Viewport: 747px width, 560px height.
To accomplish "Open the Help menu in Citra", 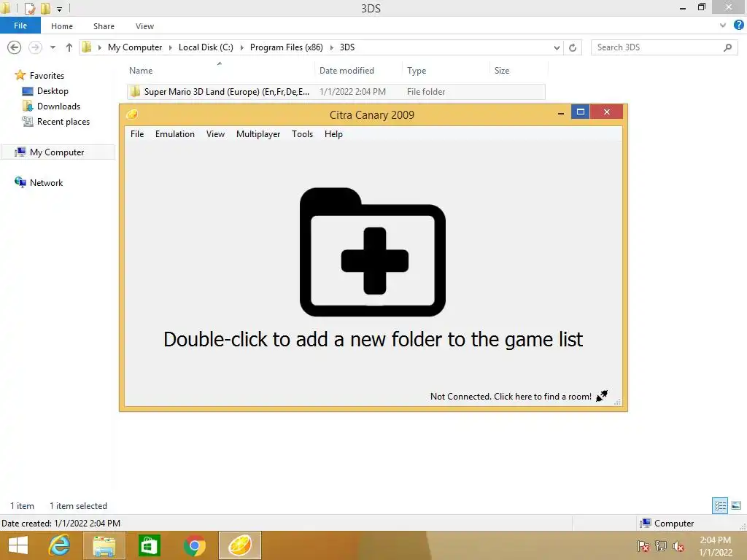I will point(333,134).
